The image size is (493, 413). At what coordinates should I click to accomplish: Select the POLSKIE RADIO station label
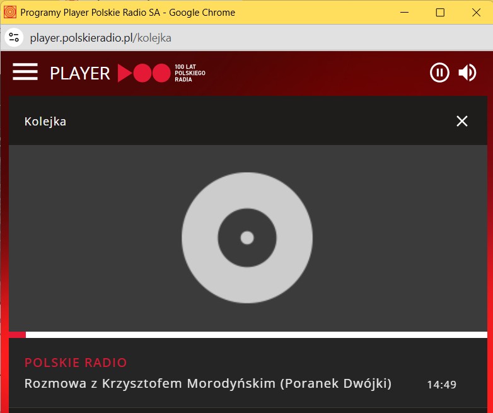click(76, 363)
